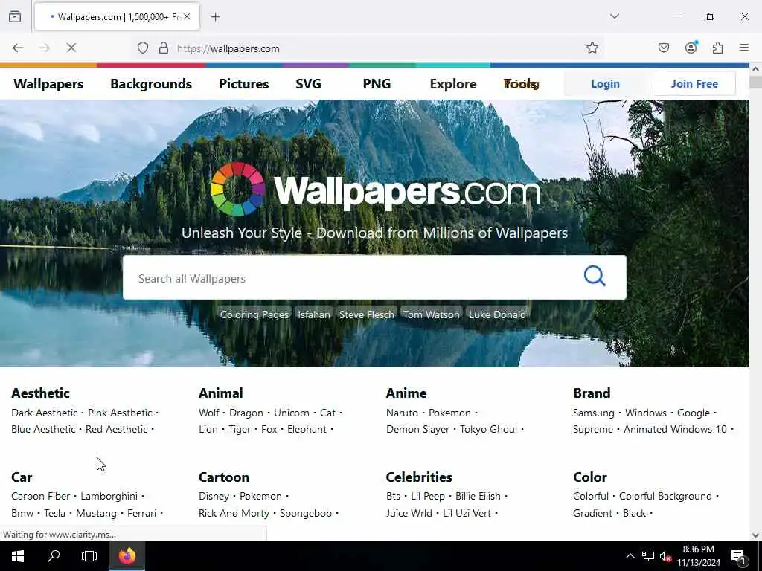
Task: Open the Brand category heading
Action: pos(592,393)
